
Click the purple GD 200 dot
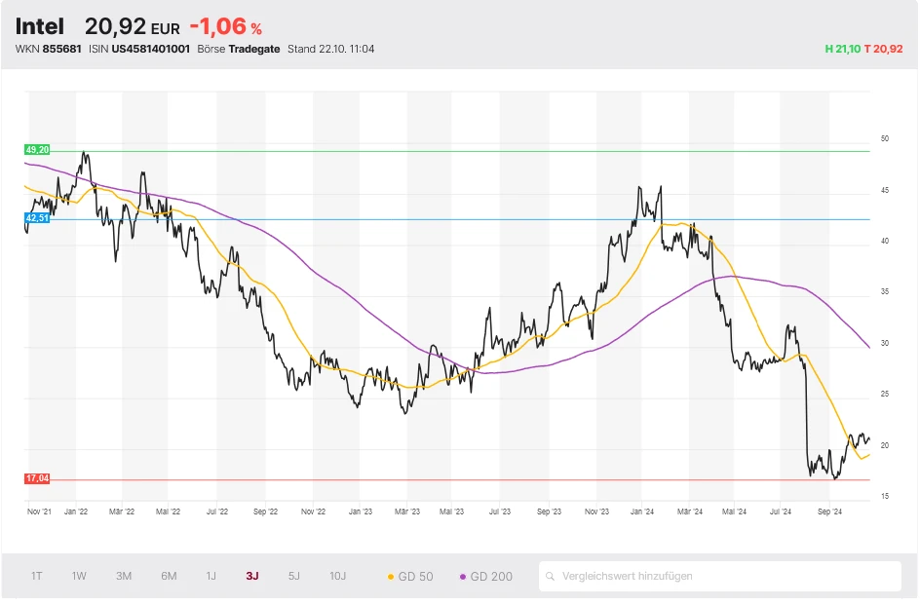tap(463, 577)
